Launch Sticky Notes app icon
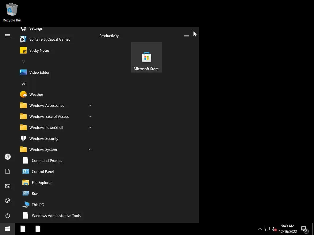Viewport: 314px width, 235px height. pyautogui.click(x=23, y=50)
